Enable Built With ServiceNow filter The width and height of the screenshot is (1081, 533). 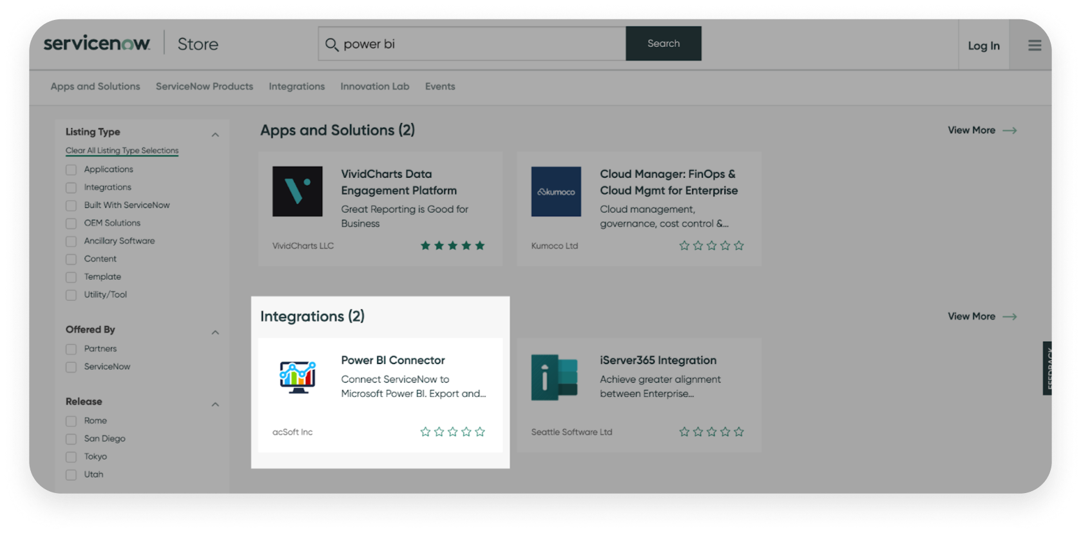point(71,206)
